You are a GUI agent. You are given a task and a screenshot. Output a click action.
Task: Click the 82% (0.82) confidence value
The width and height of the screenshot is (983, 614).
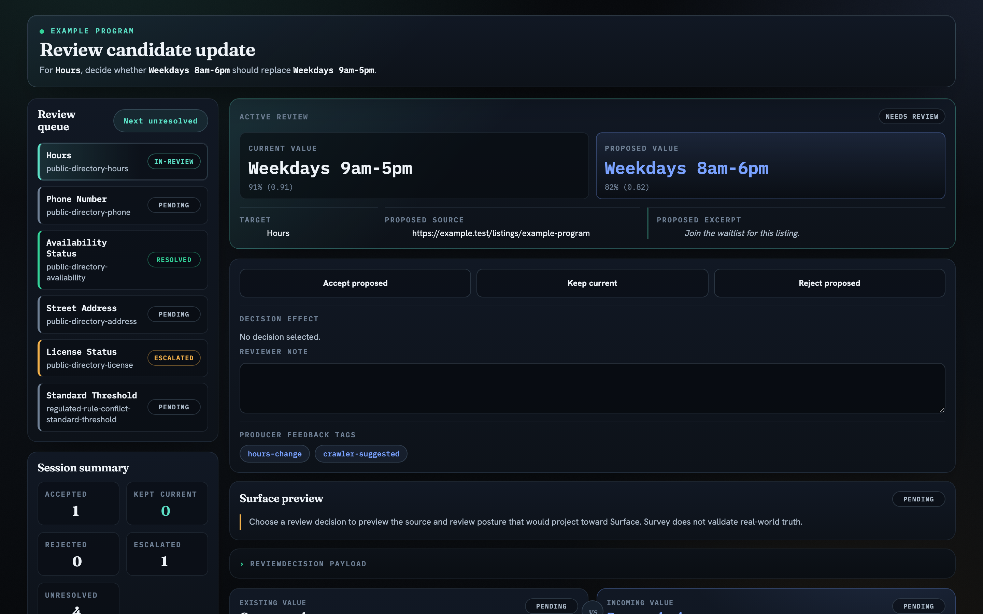click(x=627, y=187)
